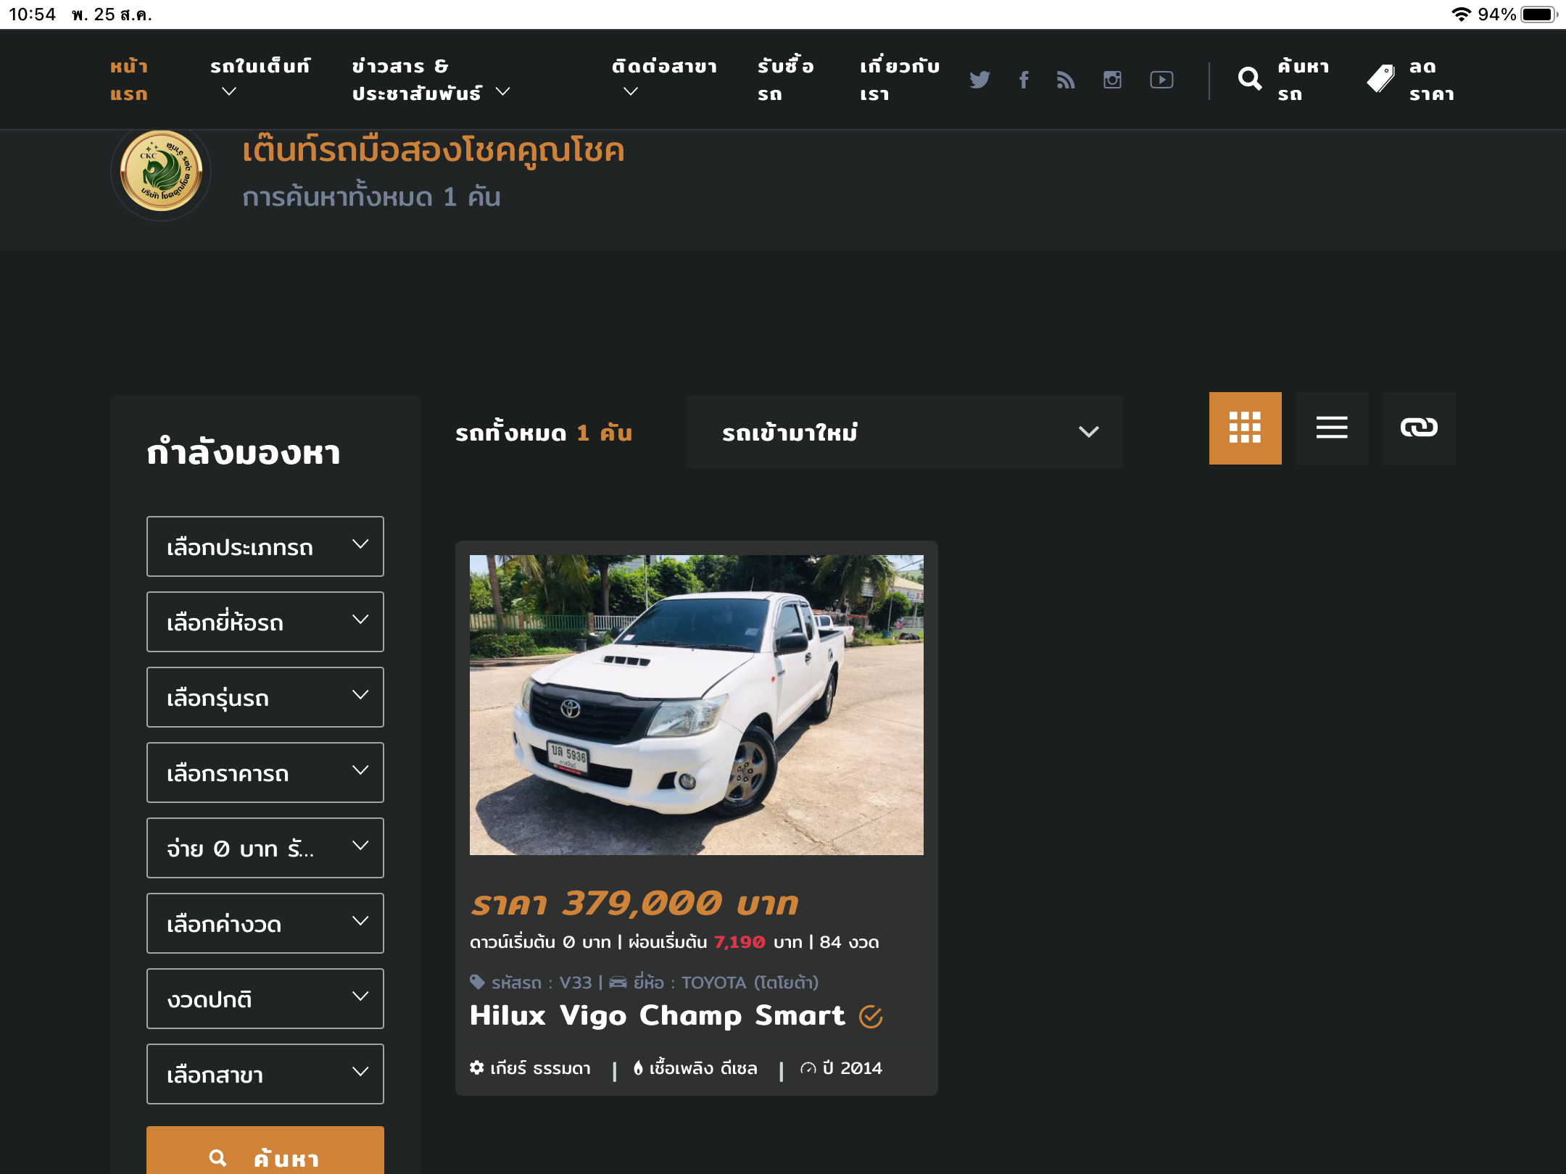
Task: Expand the เลือกสาขา branch dropdown
Action: [x=265, y=1074]
